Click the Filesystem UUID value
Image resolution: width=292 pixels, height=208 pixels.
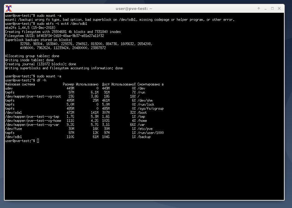point(70,36)
